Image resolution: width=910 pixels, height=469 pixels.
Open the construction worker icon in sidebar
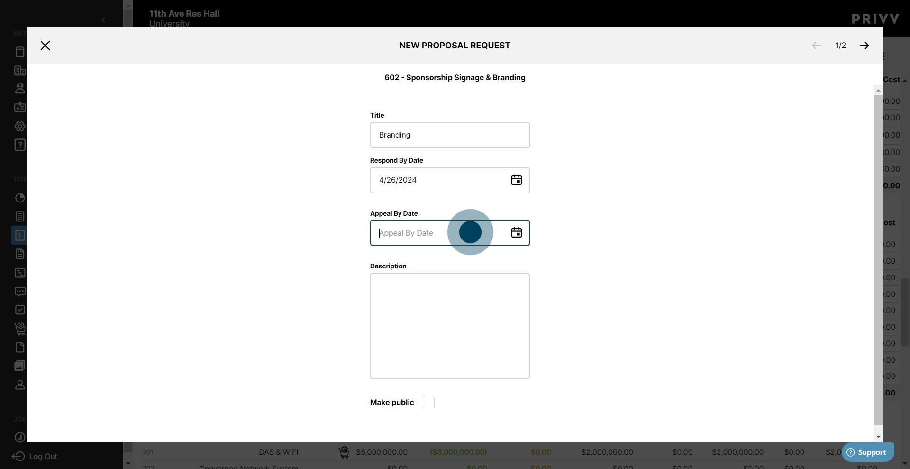point(20,88)
